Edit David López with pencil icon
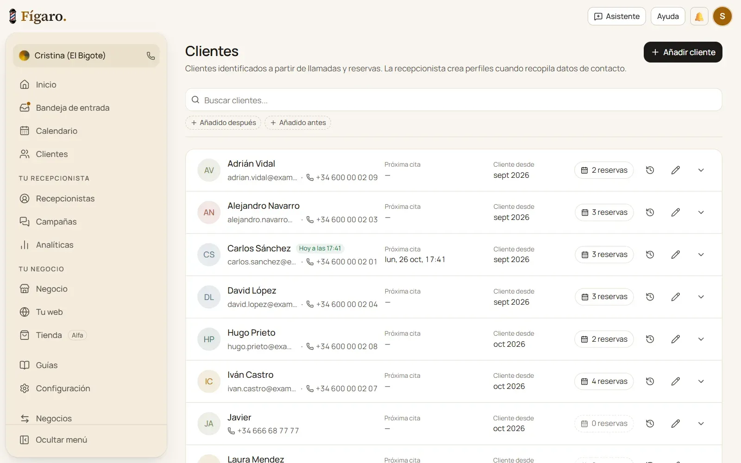Screen dimensions: 741x463 coord(676,296)
